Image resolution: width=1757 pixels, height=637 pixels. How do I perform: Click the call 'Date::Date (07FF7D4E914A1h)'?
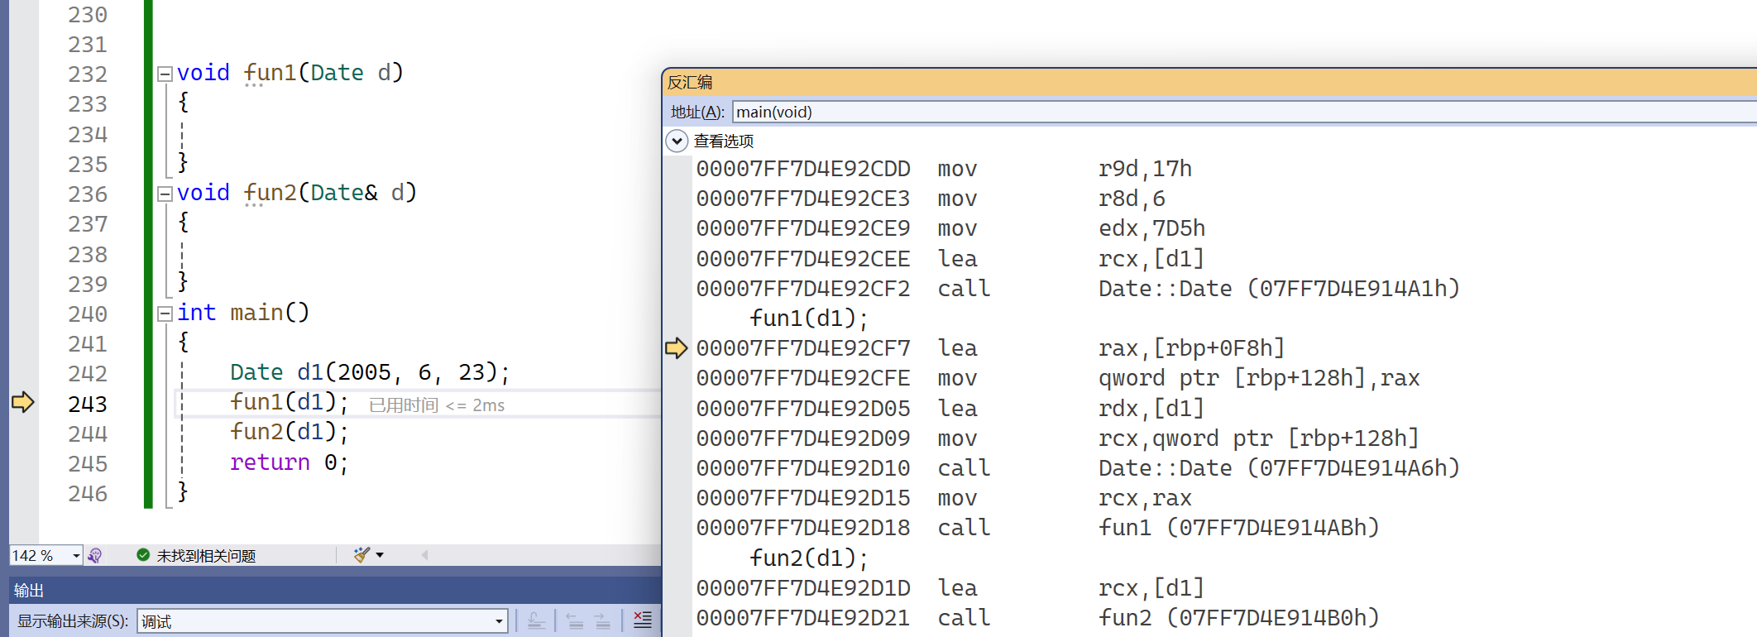coord(1279,289)
